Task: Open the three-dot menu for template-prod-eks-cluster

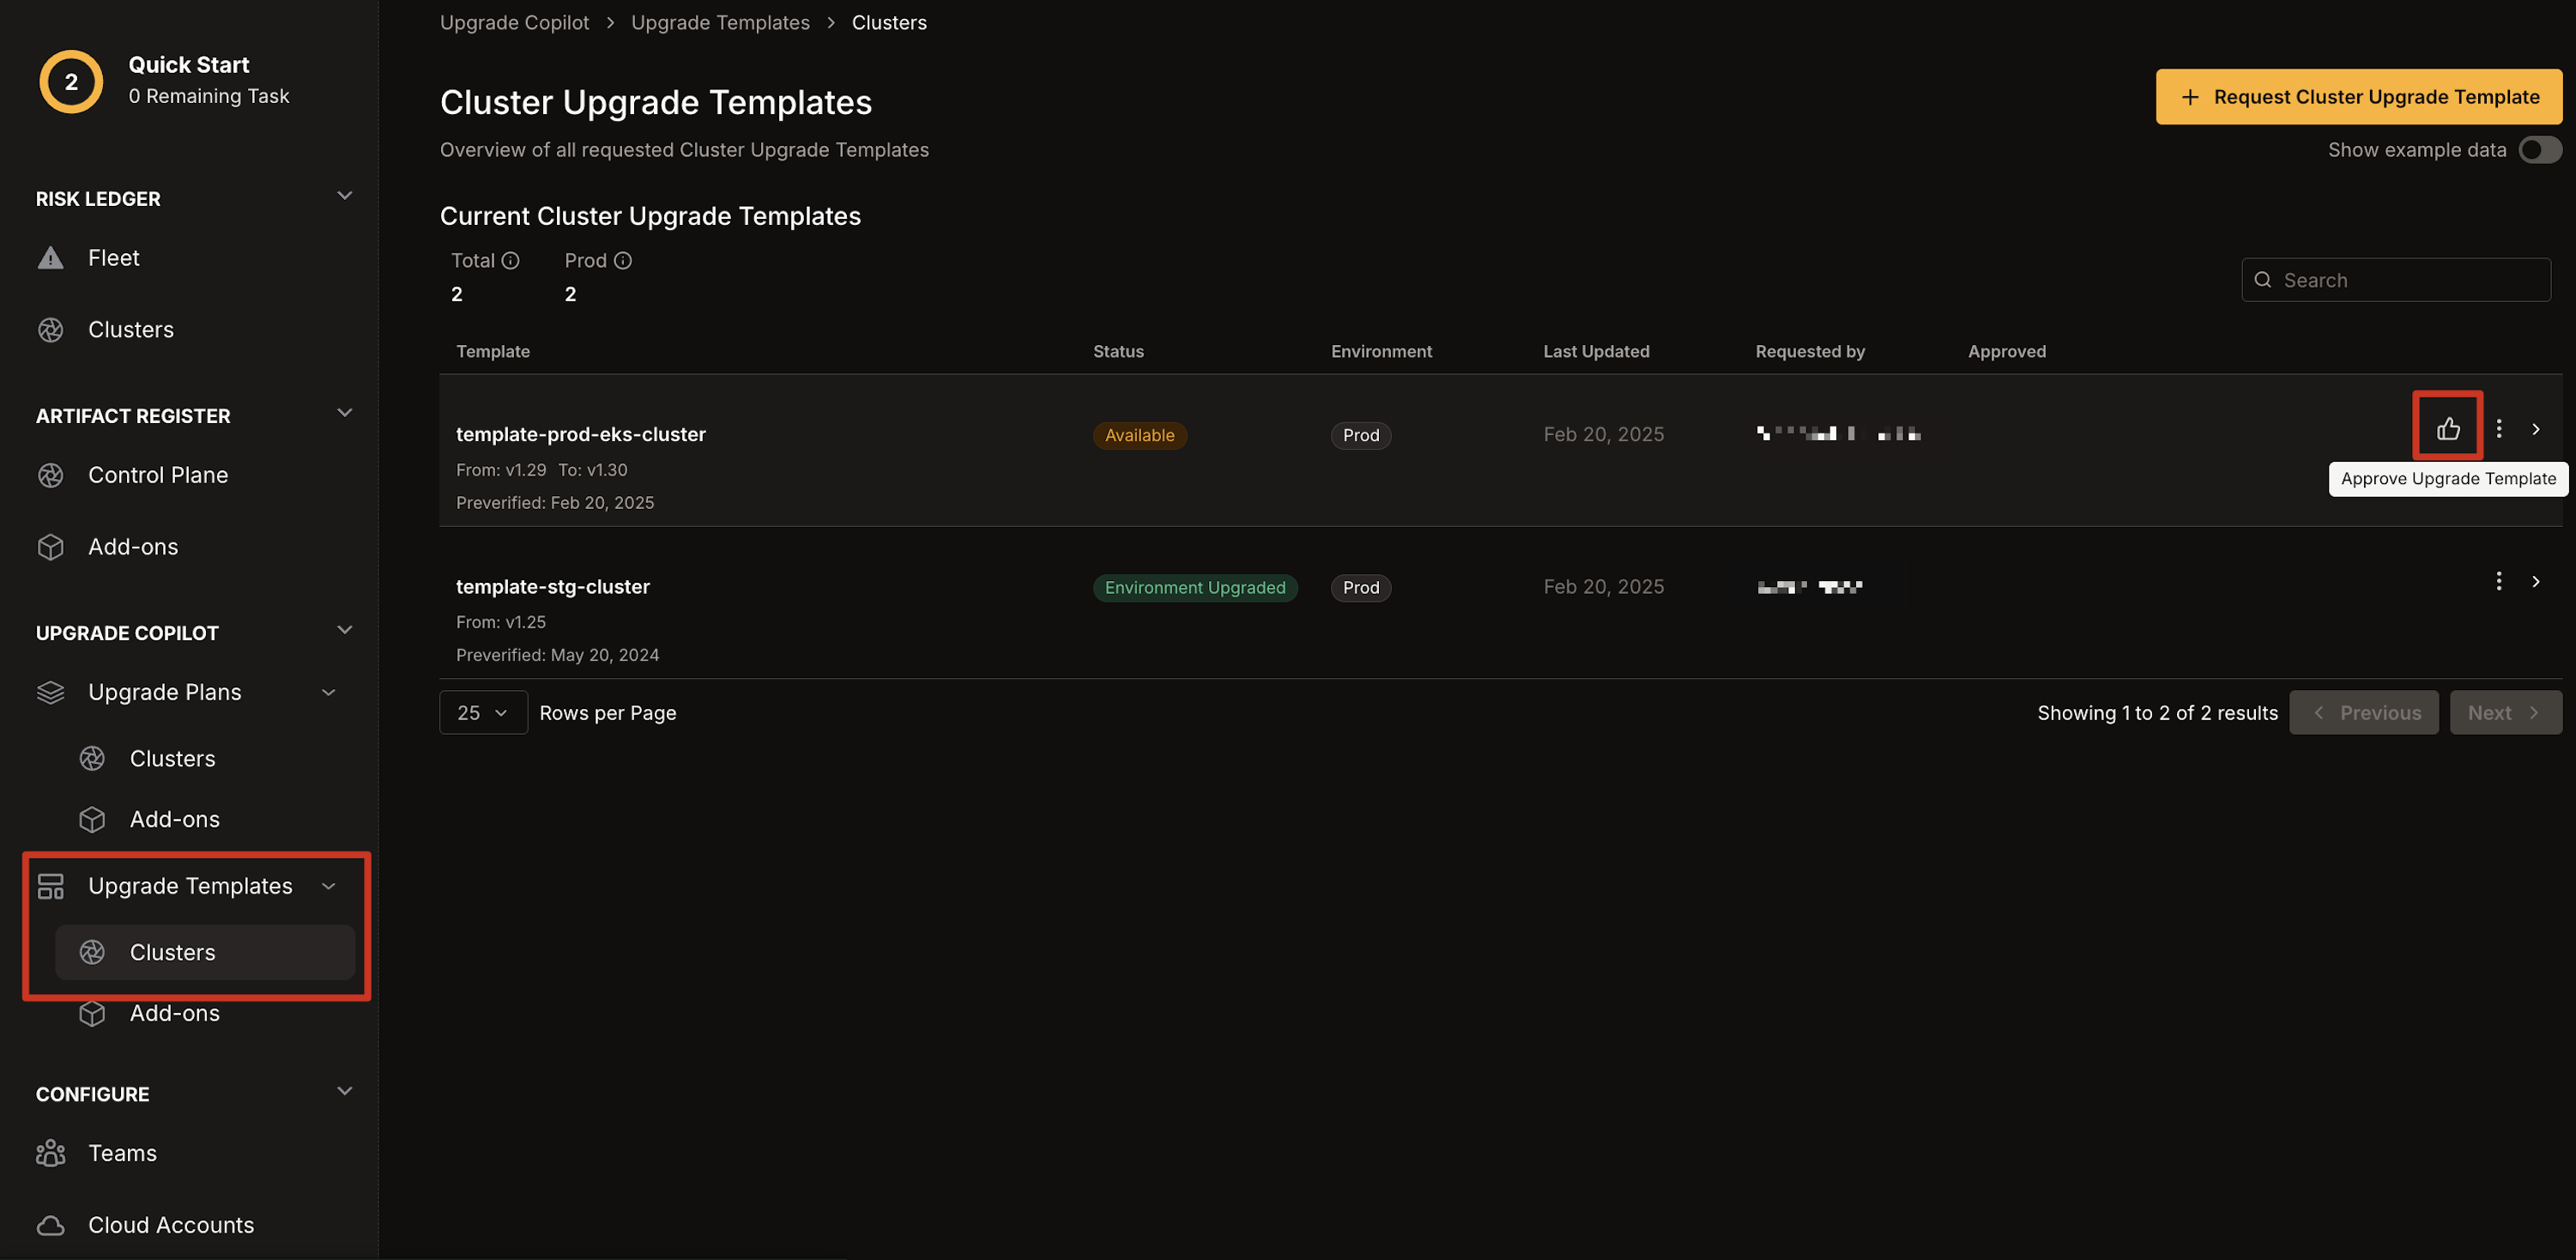Action: tap(2498, 428)
